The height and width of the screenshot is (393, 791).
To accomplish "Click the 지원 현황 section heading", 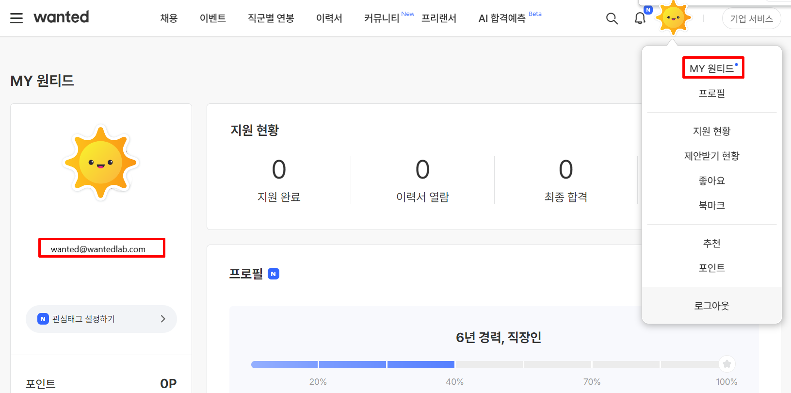I will (255, 130).
